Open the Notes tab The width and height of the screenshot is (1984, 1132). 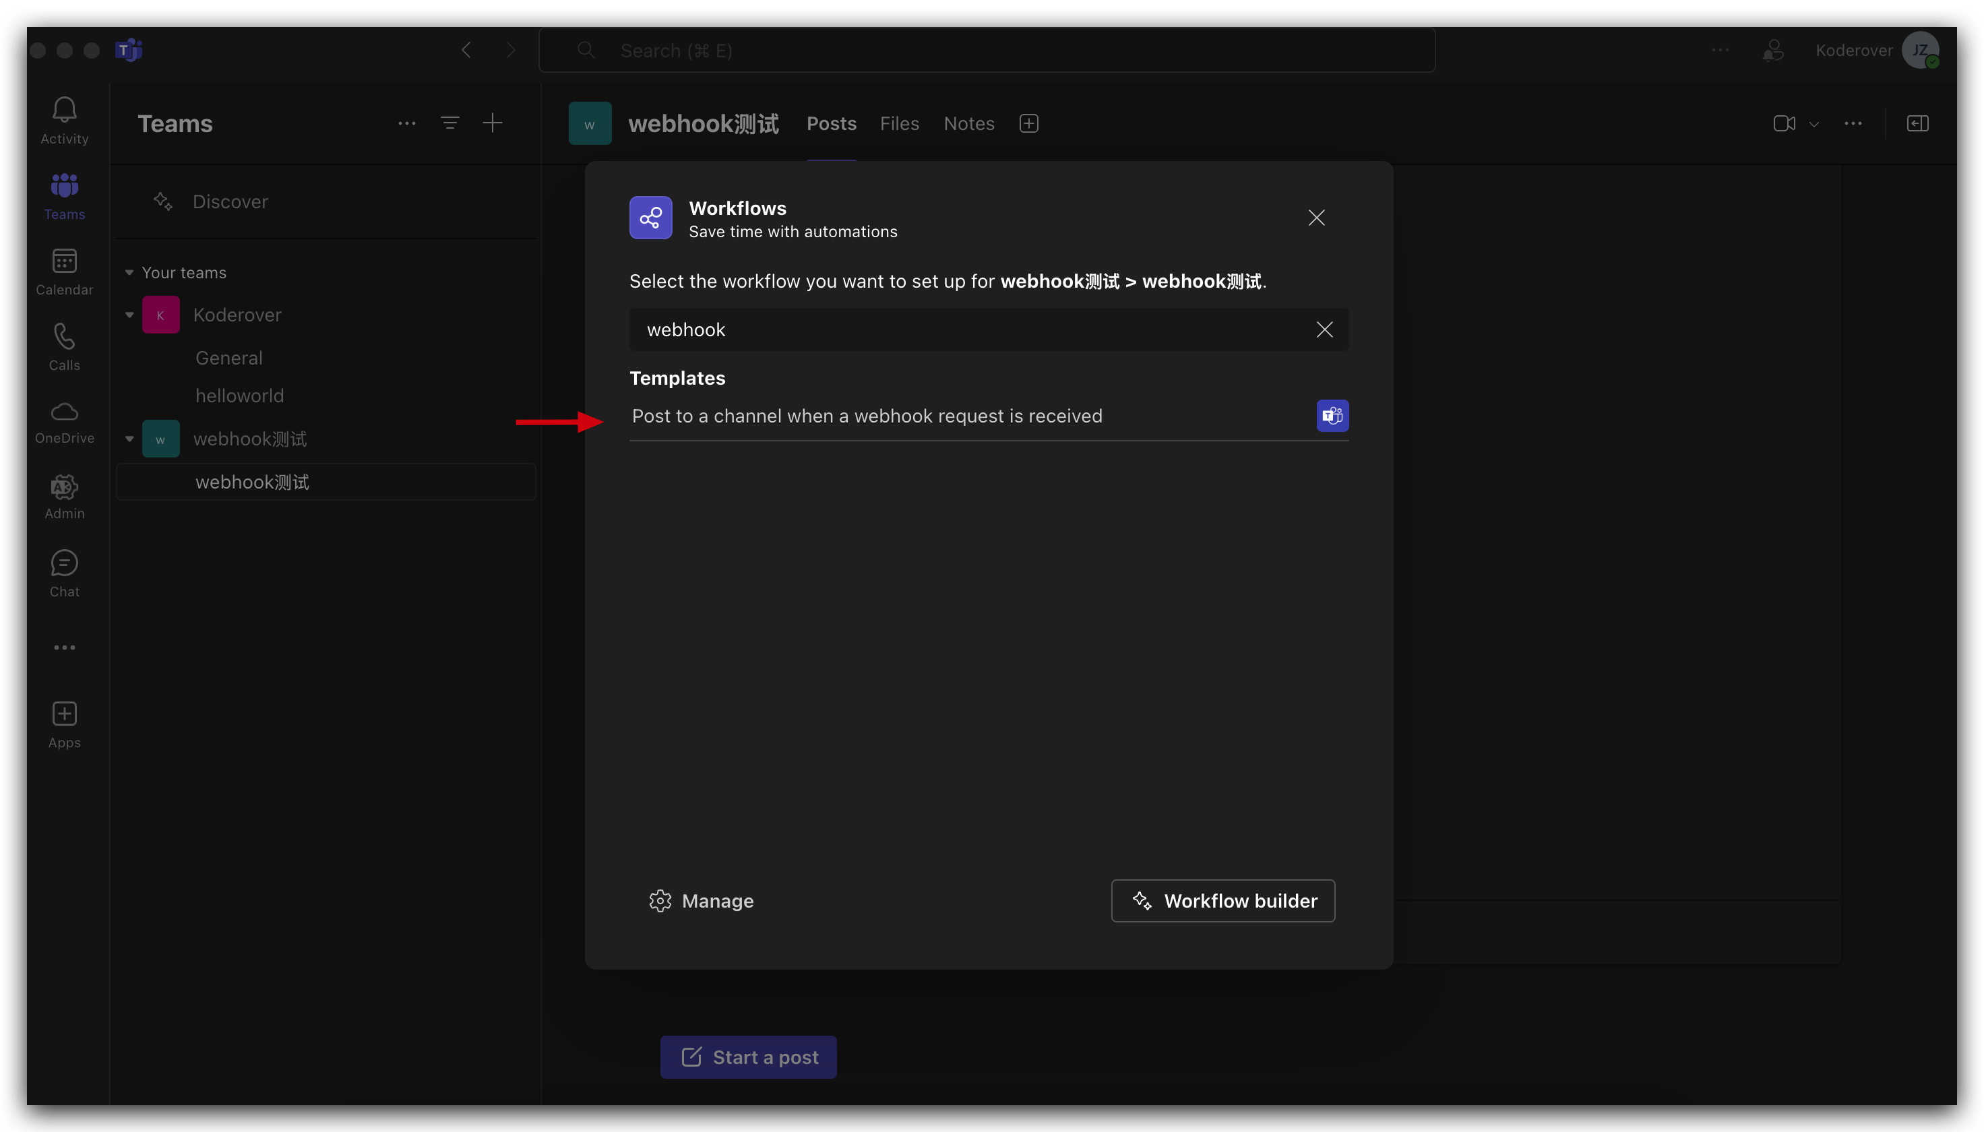(x=968, y=123)
